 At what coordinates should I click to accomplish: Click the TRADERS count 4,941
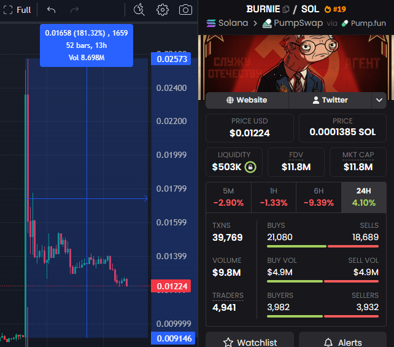[x=224, y=307]
